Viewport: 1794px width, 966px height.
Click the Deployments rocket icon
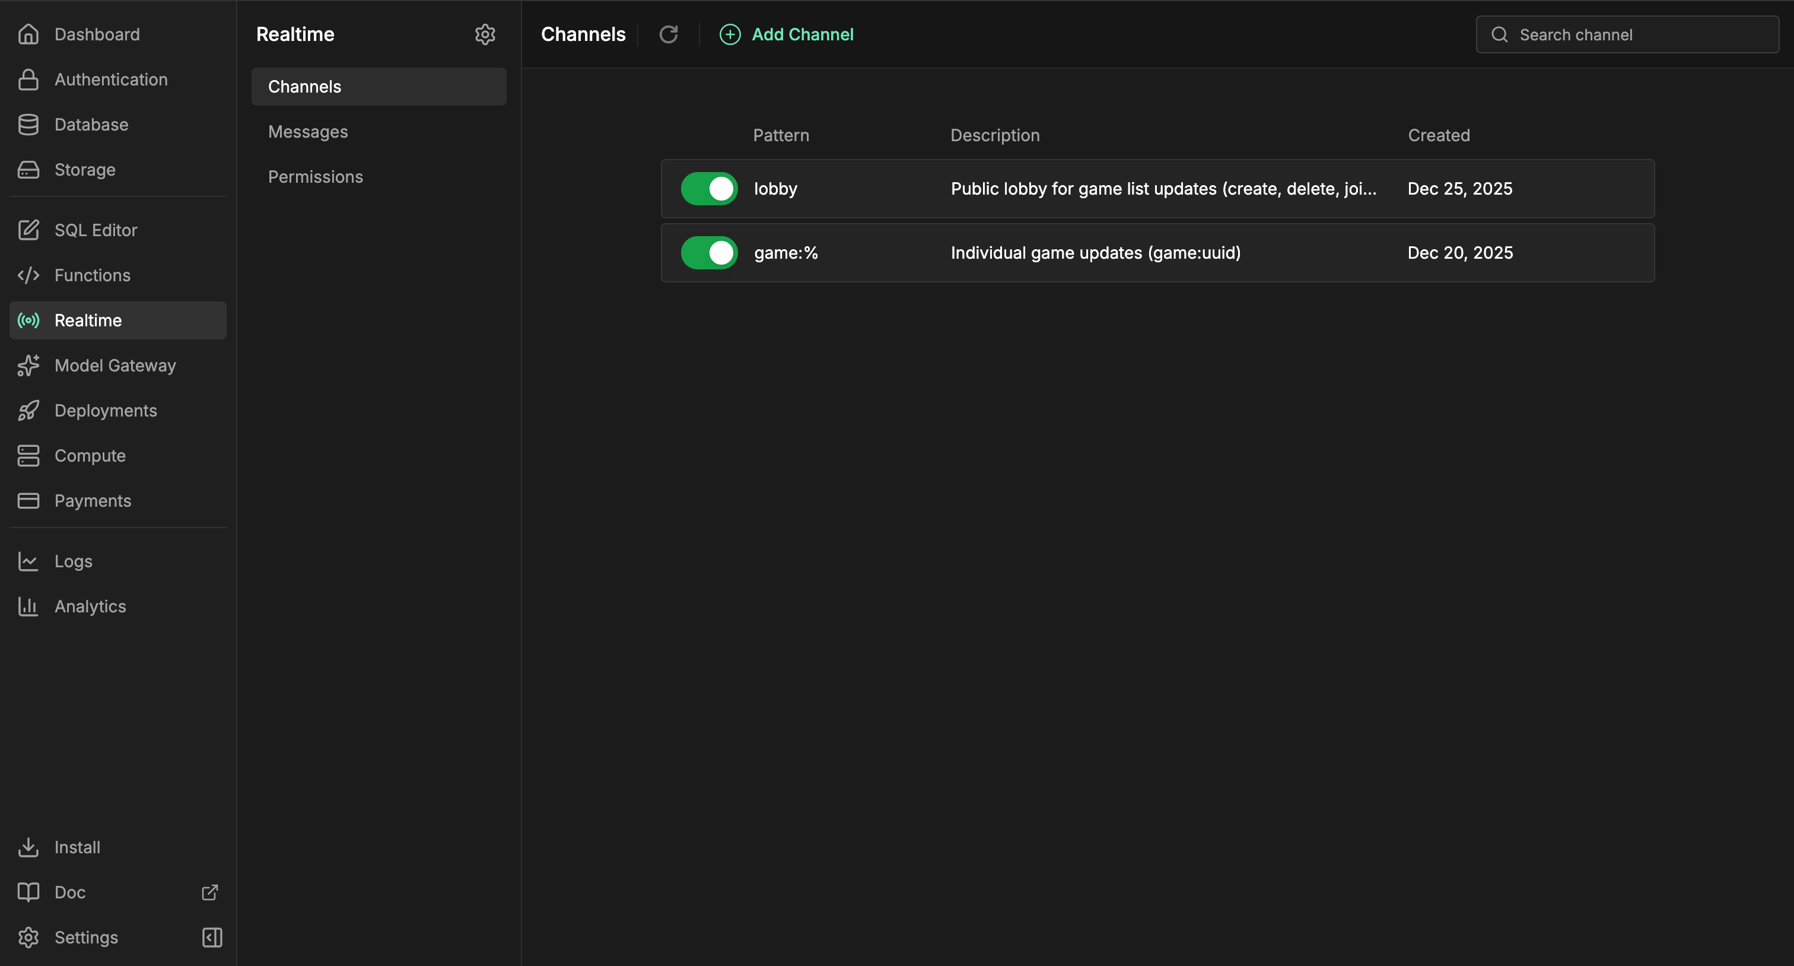click(x=28, y=411)
